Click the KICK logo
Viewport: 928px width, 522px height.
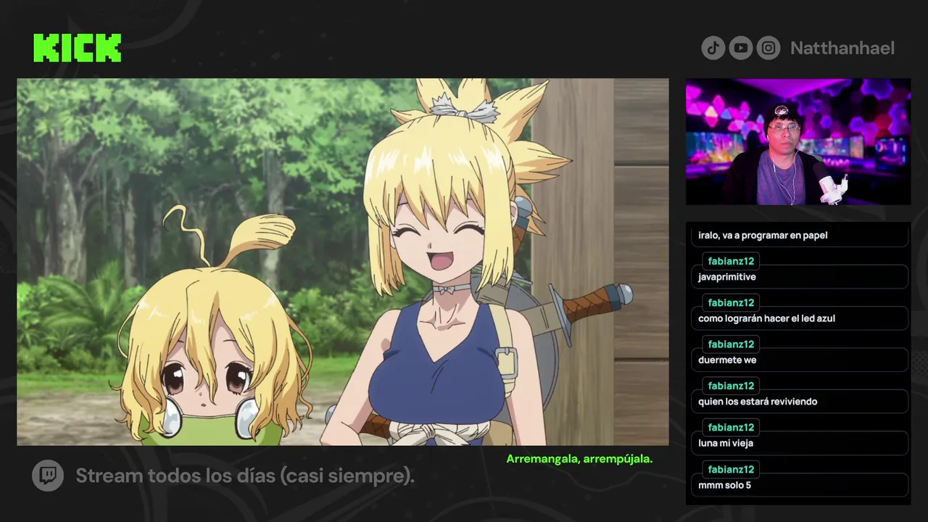(77, 48)
